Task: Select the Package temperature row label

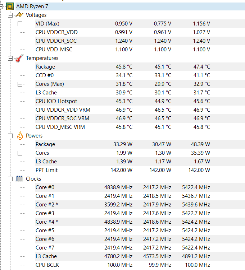Action: point(45,67)
